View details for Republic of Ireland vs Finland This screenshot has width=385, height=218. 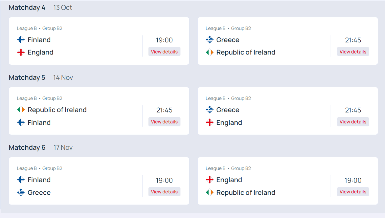(164, 122)
